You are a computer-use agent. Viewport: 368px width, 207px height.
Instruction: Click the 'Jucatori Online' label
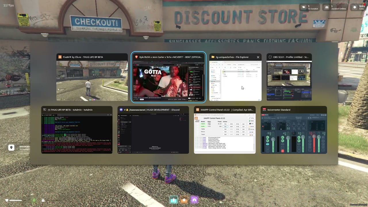tap(338, 9)
